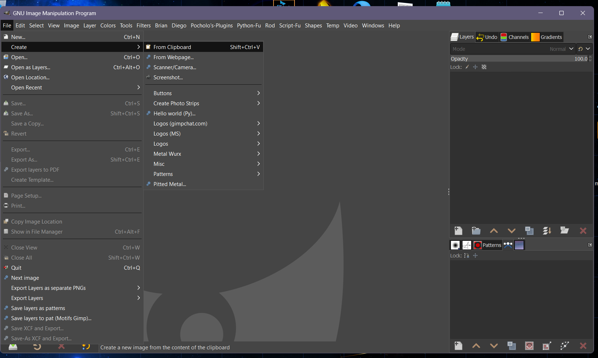This screenshot has height=358, width=598.
Task: Open the Filters menu
Action: [x=143, y=26]
